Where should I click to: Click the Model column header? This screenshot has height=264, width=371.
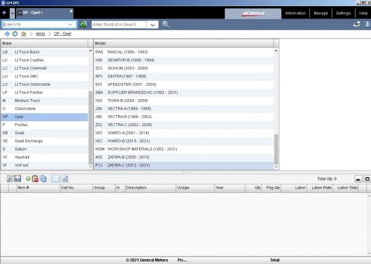click(184, 43)
